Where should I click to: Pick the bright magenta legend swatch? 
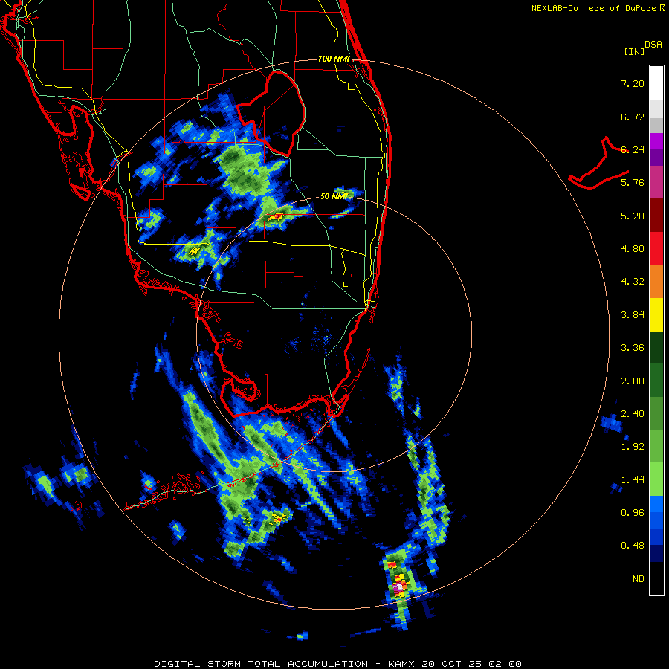point(656,141)
